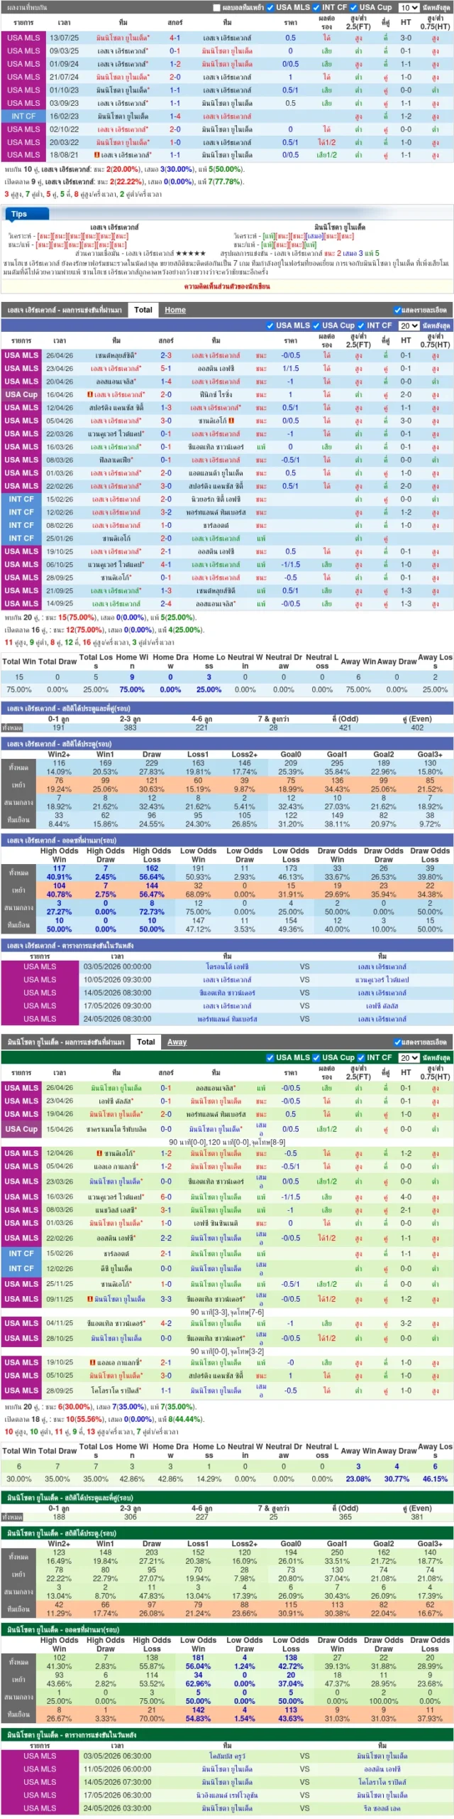454x1819 pixels.
Task: Click the red writer's opinion link below Tips
Action: coord(226,286)
